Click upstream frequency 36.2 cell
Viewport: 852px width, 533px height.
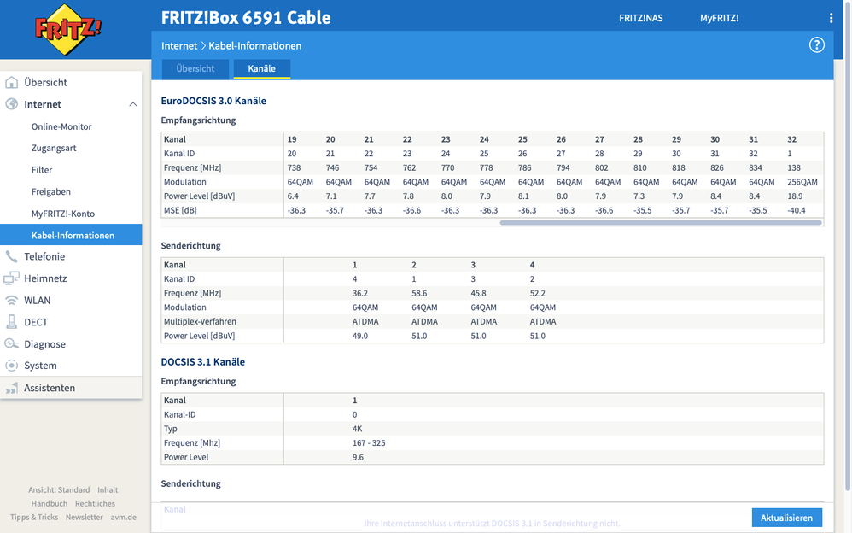(359, 293)
